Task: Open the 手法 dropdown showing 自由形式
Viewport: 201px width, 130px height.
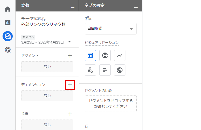Action: [x=110, y=29]
